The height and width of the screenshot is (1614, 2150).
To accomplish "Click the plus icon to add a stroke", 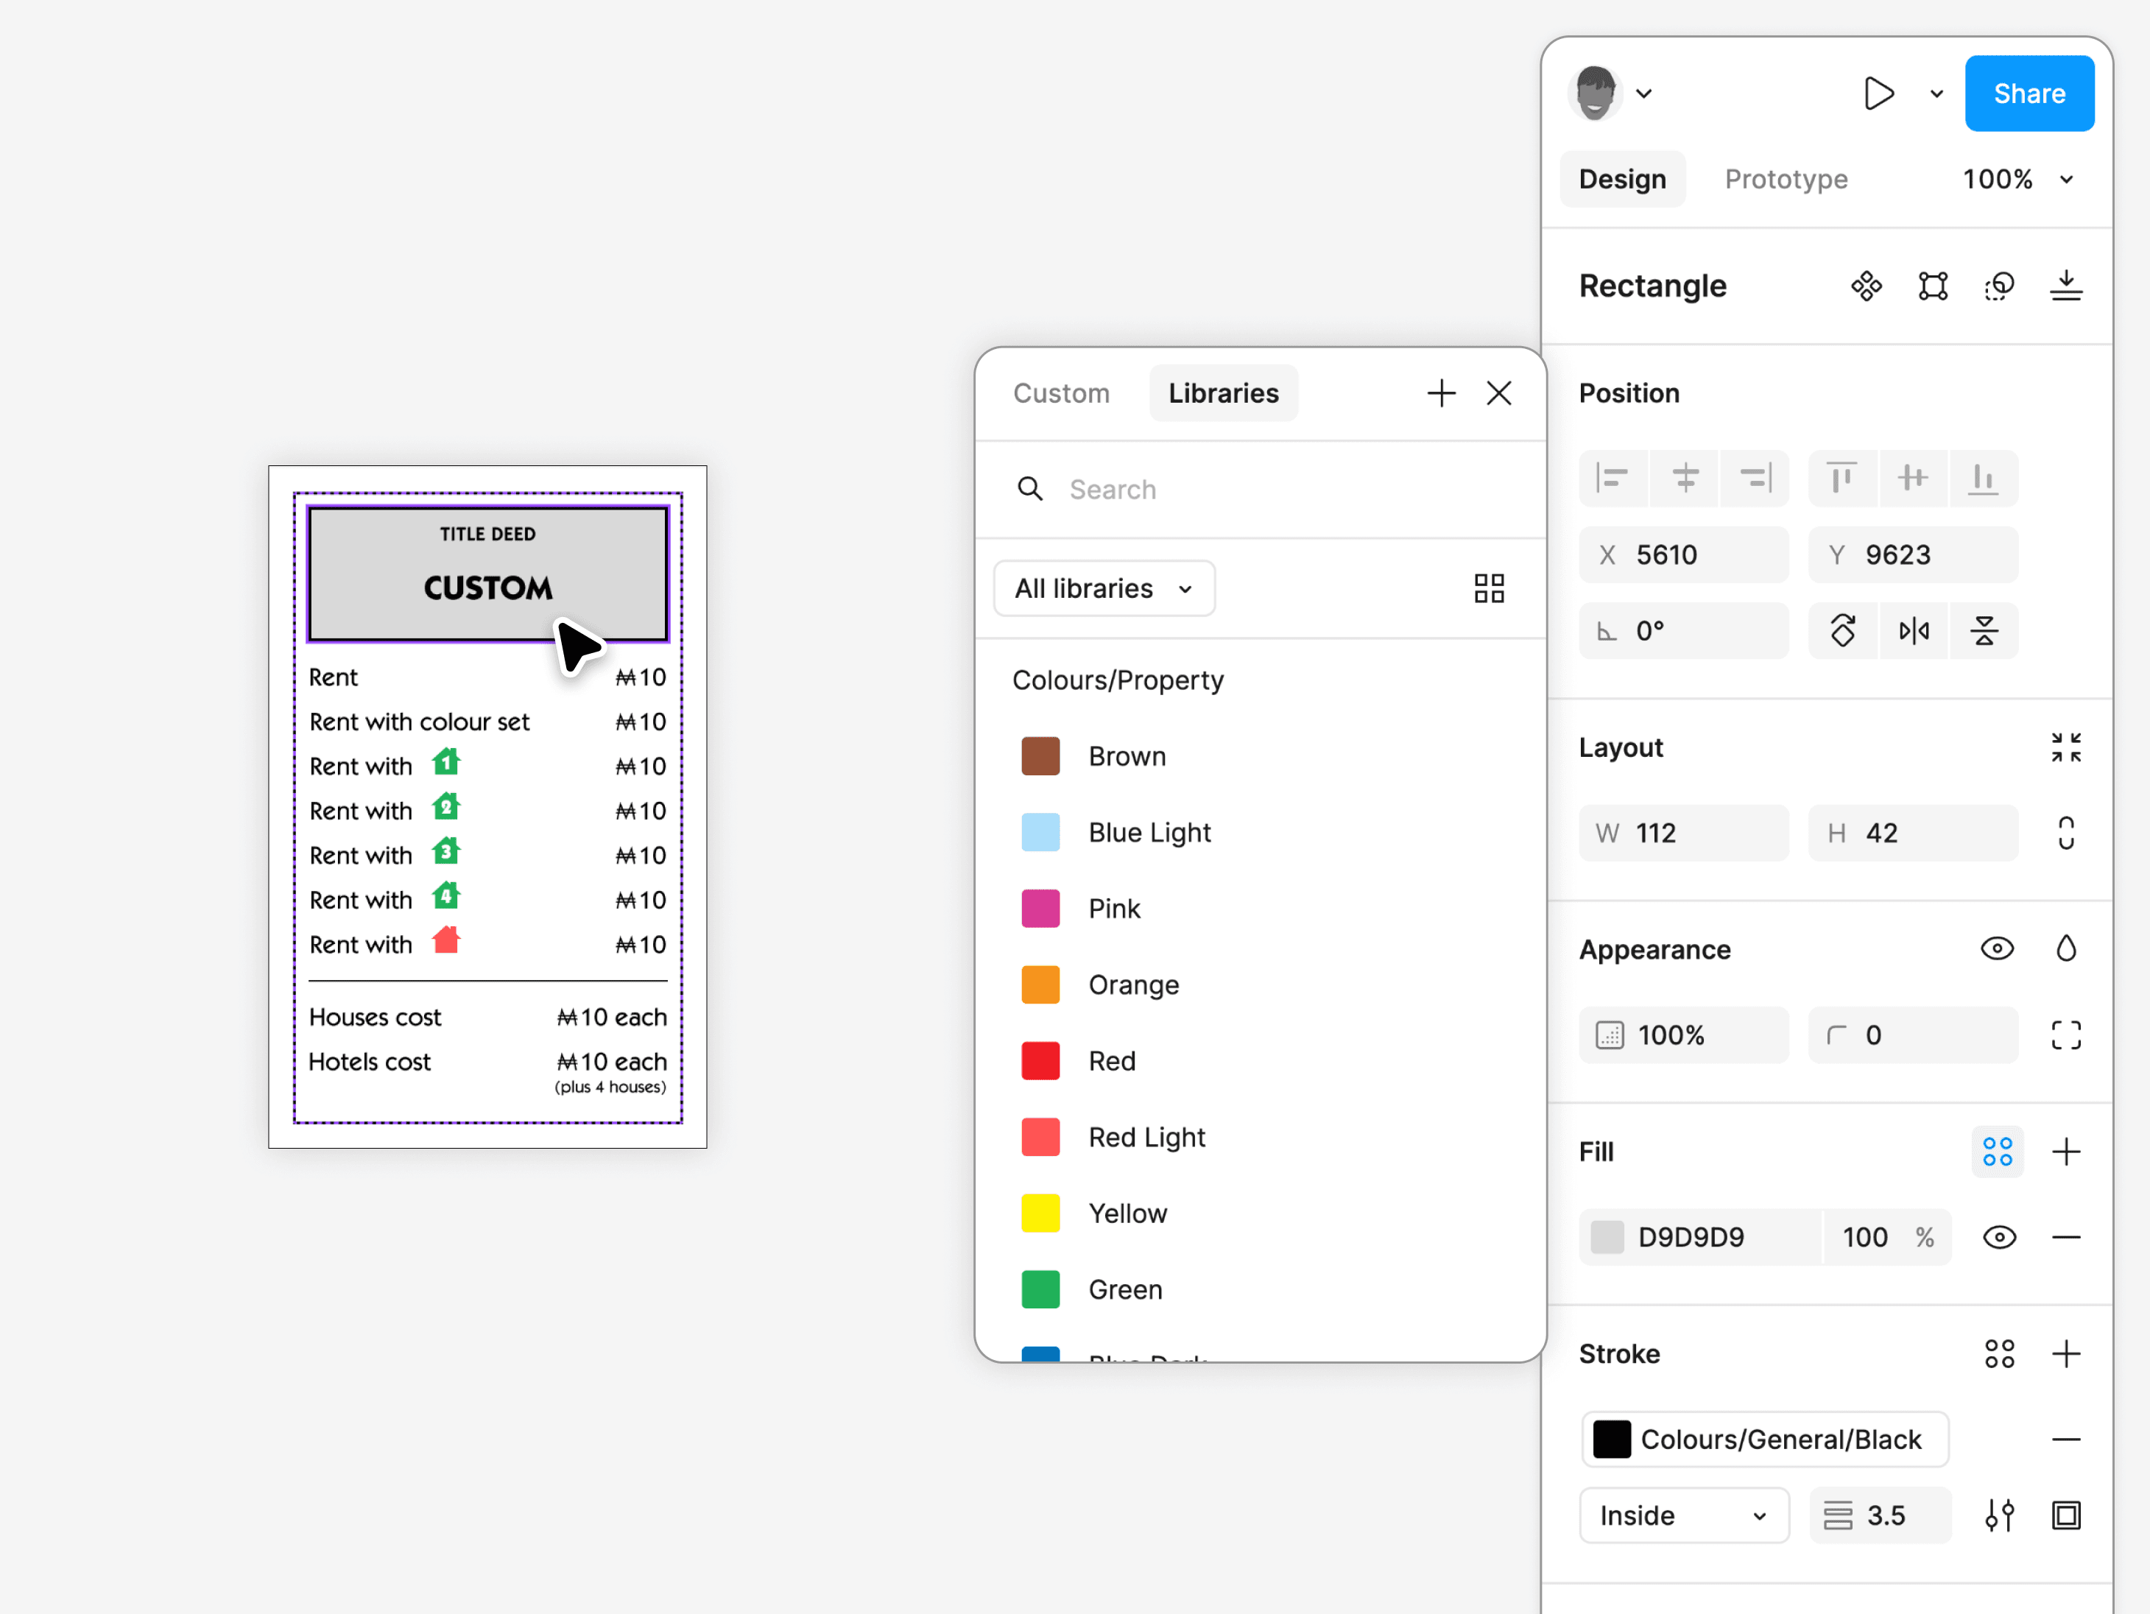I will (2065, 1353).
